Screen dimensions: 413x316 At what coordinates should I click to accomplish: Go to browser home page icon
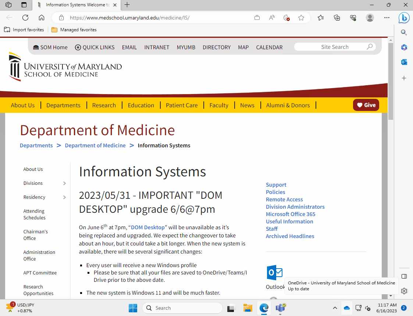pyautogui.click(x=42, y=18)
